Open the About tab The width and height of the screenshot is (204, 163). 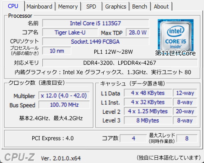[x=161, y=7]
